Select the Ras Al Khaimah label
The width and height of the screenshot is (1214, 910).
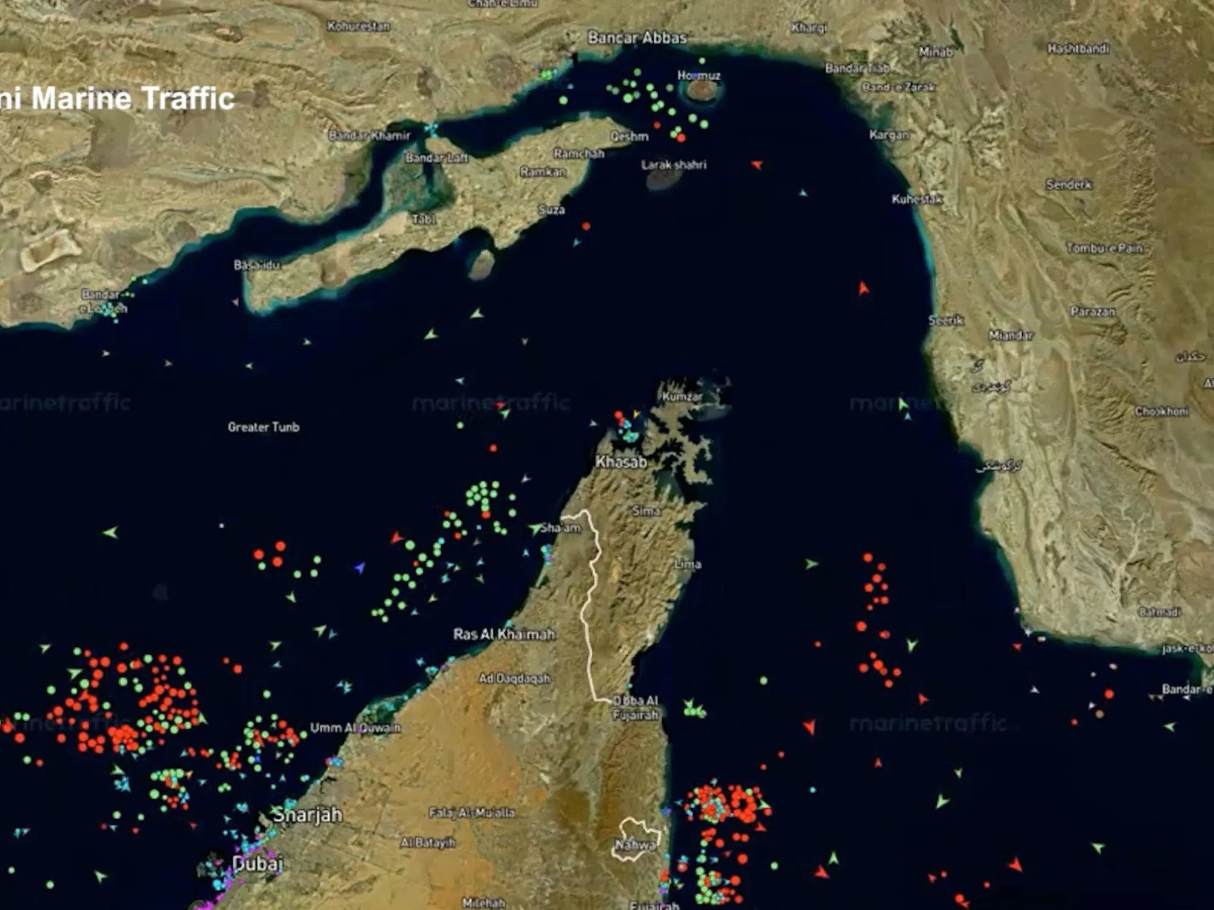pyautogui.click(x=504, y=635)
